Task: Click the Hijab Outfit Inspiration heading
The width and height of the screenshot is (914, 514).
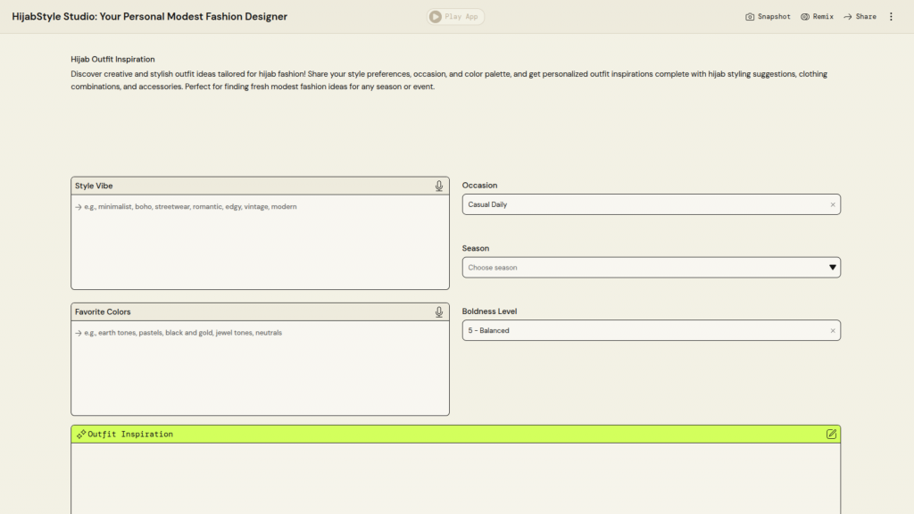Action: click(112, 59)
